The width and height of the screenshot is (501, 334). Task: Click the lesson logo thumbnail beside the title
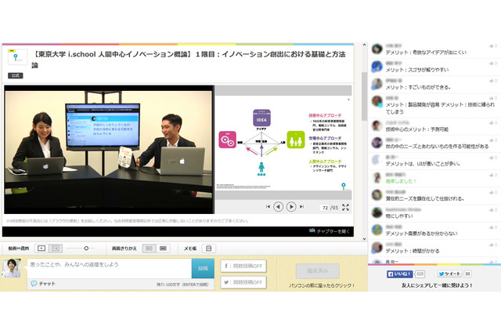point(17,57)
